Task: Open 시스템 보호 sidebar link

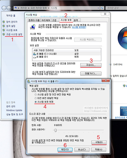Action: pos(12,30)
